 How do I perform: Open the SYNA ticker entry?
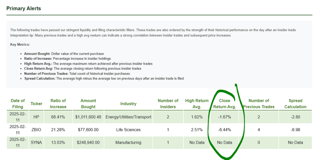[36, 143]
